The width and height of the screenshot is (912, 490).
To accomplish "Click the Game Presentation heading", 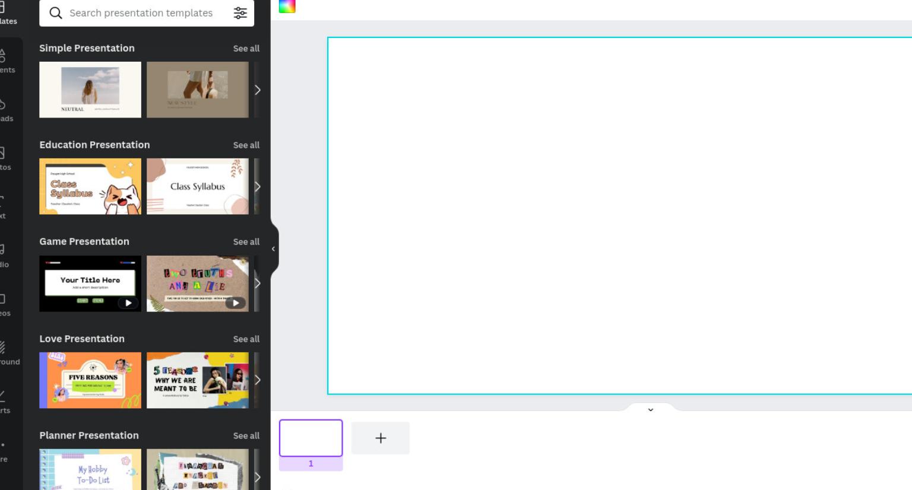I will [x=84, y=241].
